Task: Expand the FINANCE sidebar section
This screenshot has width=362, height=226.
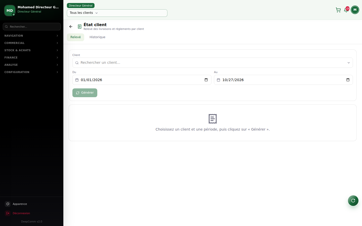Action: pos(32,58)
